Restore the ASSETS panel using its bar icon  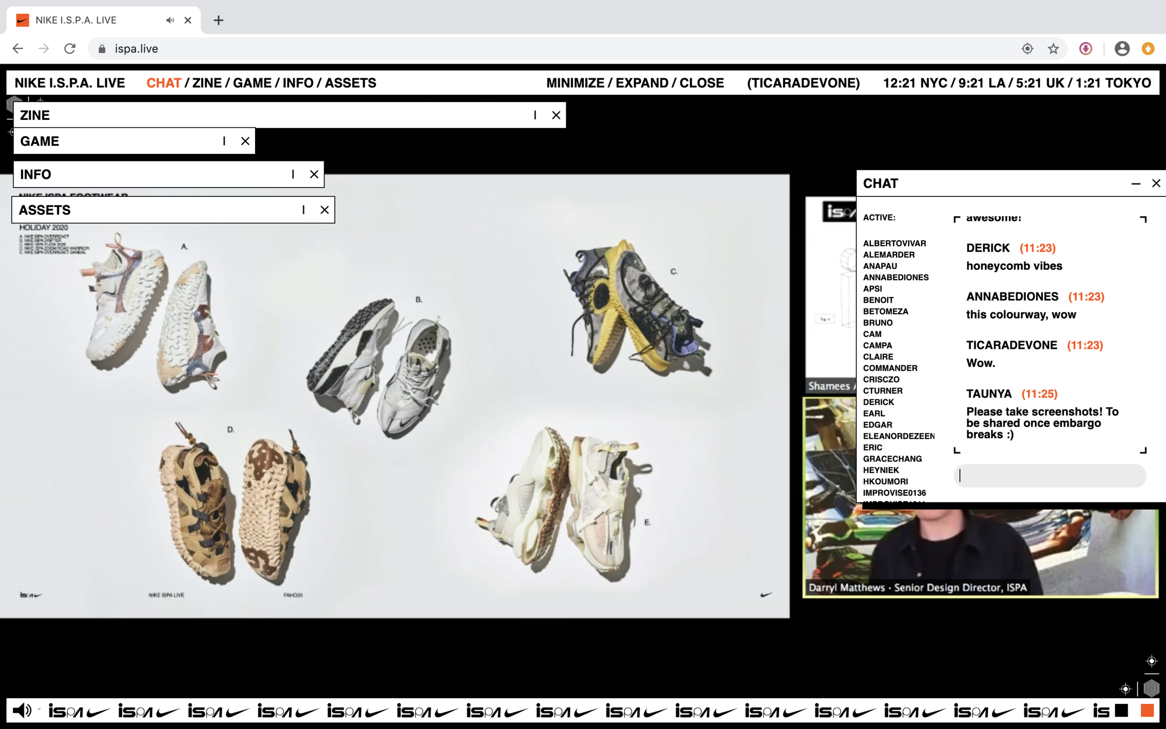click(304, 210)
